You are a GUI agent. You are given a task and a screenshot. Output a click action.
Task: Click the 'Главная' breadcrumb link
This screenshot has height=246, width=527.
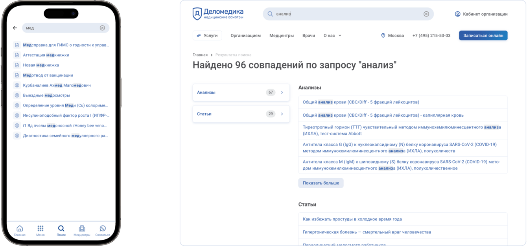200,55
